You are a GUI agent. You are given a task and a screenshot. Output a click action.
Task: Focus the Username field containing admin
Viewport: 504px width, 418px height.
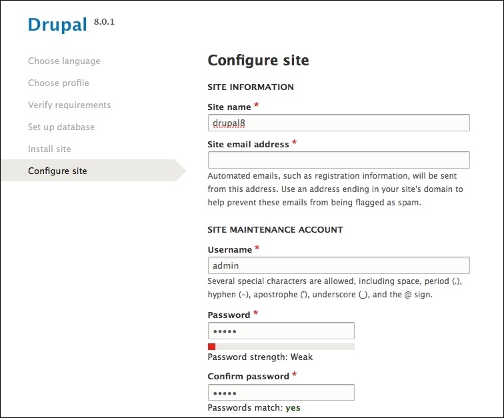339,265
